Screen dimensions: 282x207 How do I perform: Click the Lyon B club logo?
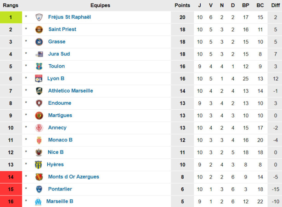pyautogui.click(x=39, y=78)
